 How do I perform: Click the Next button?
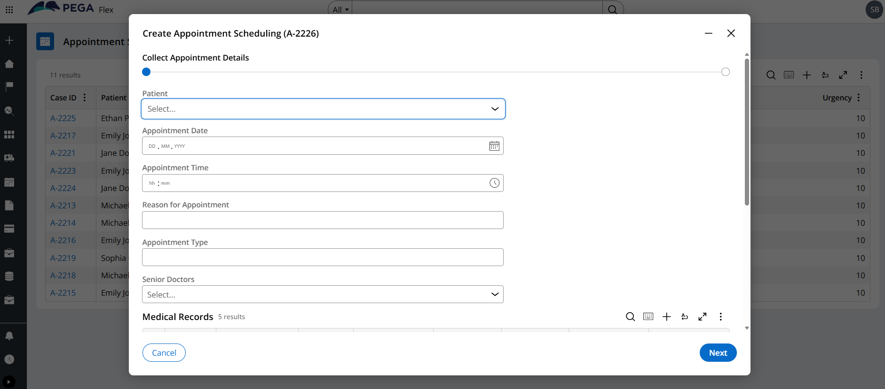click(718, 353)
